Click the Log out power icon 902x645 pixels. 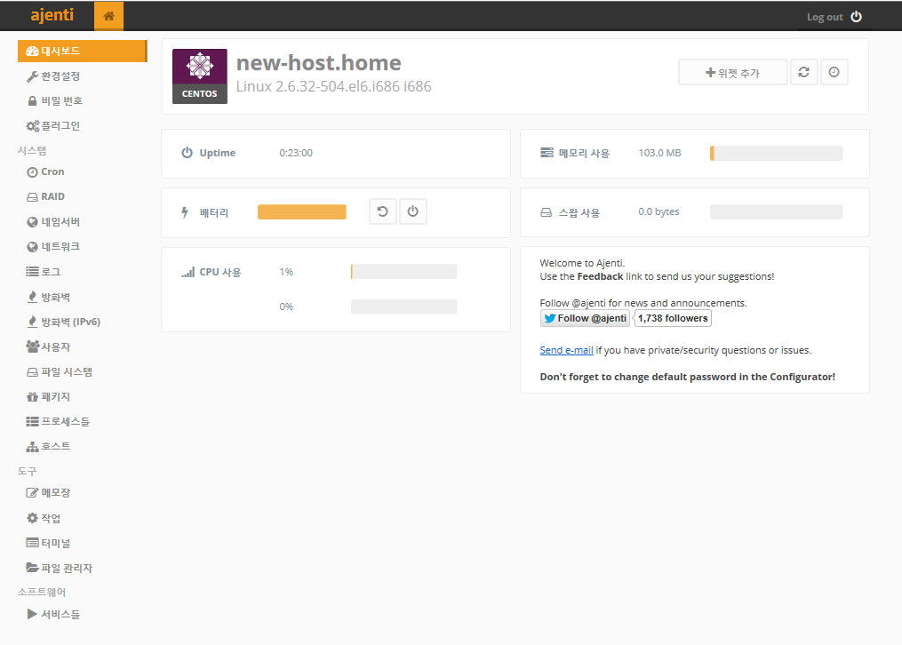(x=856, y=17)
